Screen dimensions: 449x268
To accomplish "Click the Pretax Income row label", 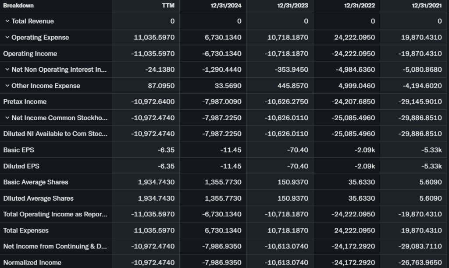I will [x=25, y=102].
